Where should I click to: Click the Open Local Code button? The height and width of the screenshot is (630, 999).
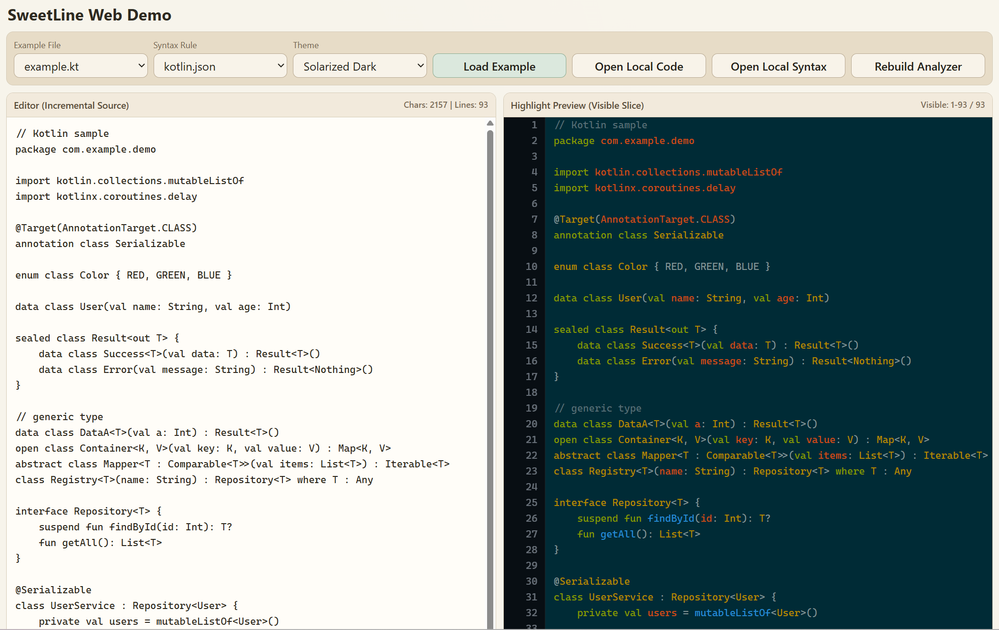tap(639, 66)
